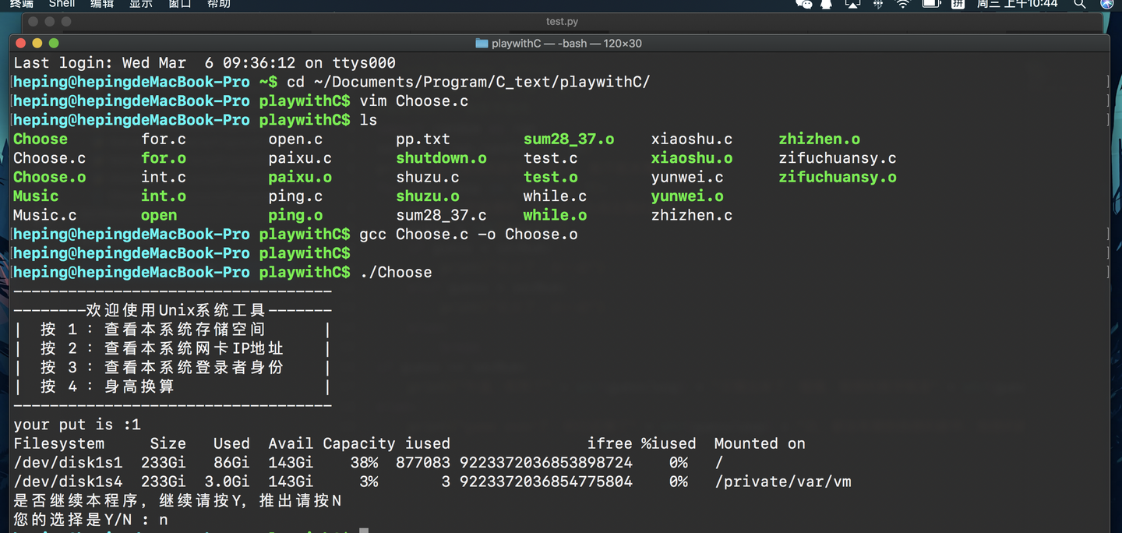1122x533 pixels.
Task: Open the 显示 menu
Action: 141,4
